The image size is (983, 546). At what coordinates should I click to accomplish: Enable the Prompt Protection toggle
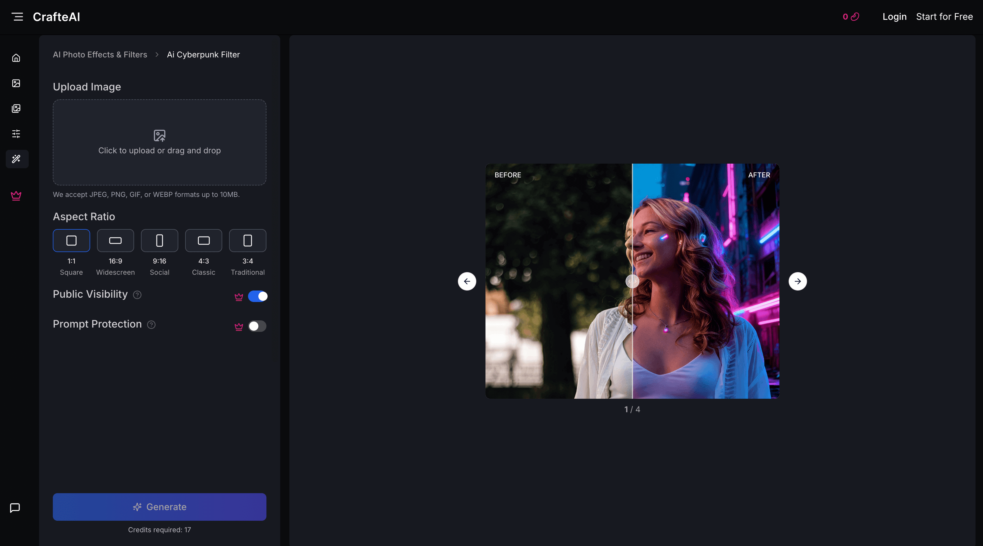(x=257, y=326)
